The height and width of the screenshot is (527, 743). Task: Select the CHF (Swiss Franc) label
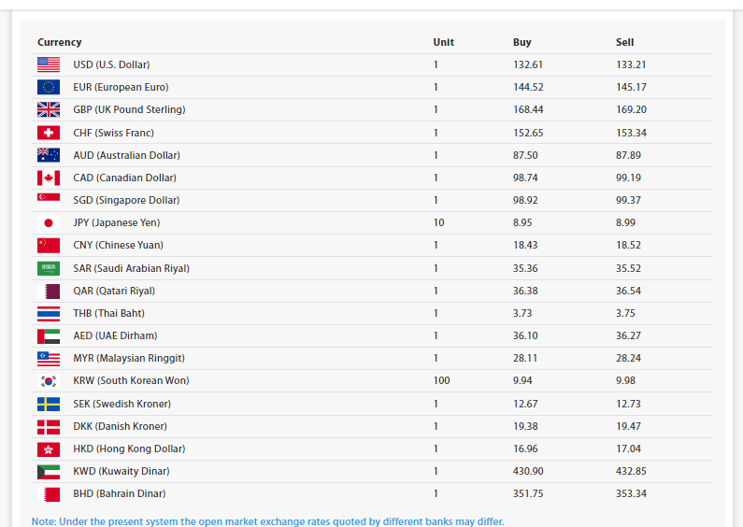(113, 133)
